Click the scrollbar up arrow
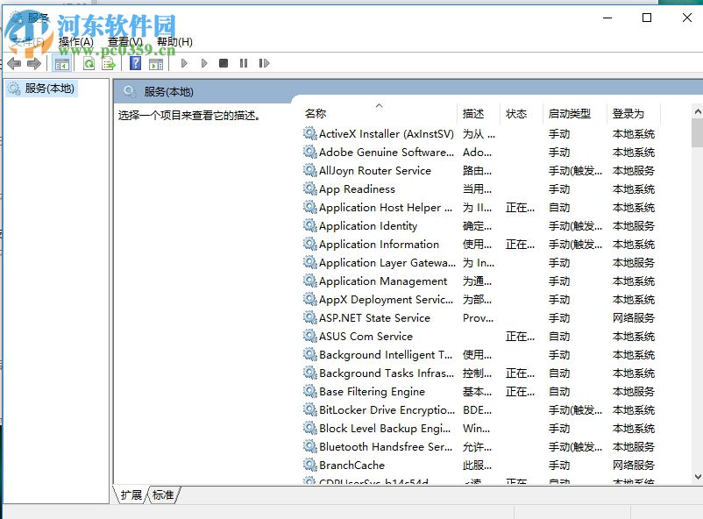Screen dimensions: 703x519 pos(696,110)
